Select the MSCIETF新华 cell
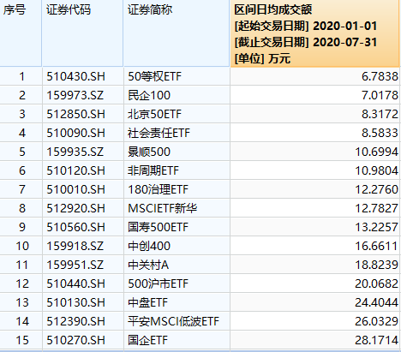This screenshot has height=352, width=401. click(177, 208)
